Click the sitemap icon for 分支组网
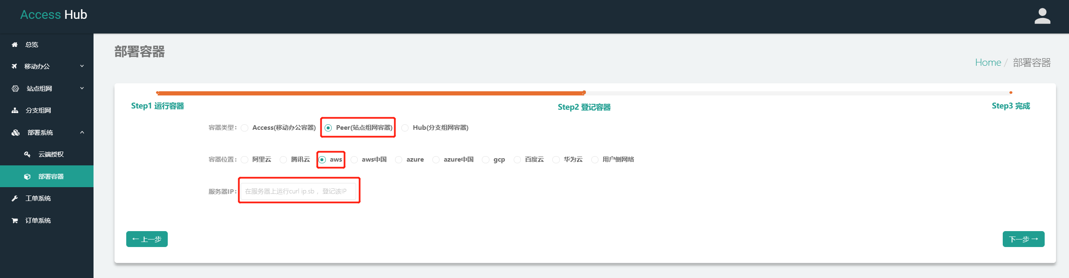Screen dimensions: 1069x278 pyautogui.click(x=15, y=111)
